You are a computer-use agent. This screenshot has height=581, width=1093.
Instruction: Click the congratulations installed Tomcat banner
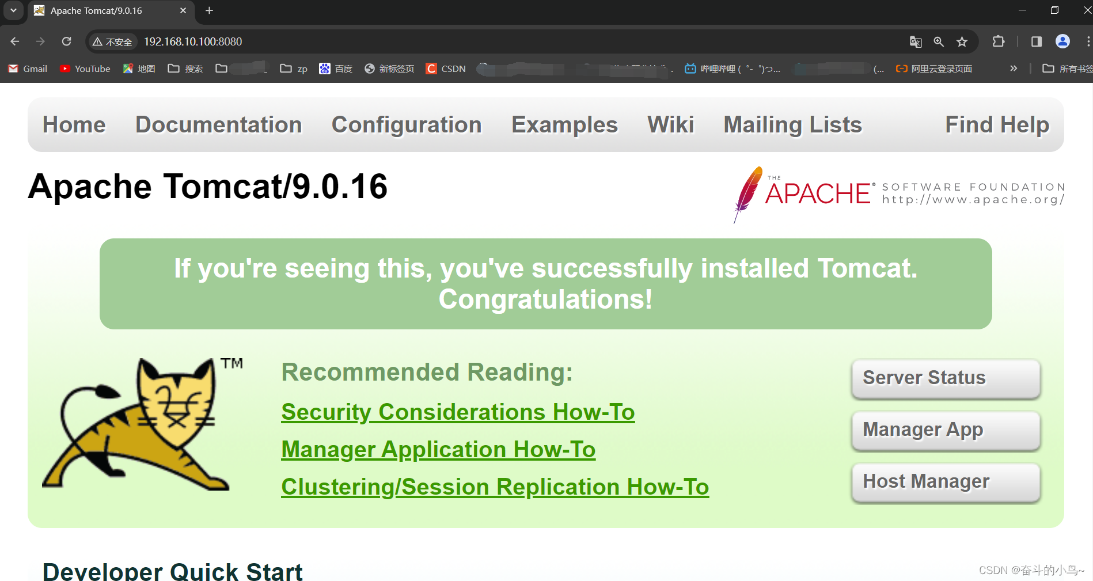click(545, 284)
